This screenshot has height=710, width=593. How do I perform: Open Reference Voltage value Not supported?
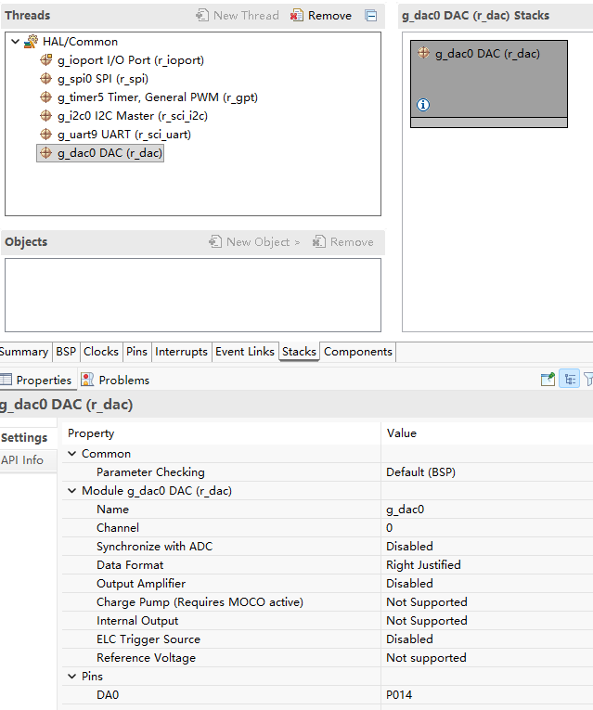[x=487, y=658]
